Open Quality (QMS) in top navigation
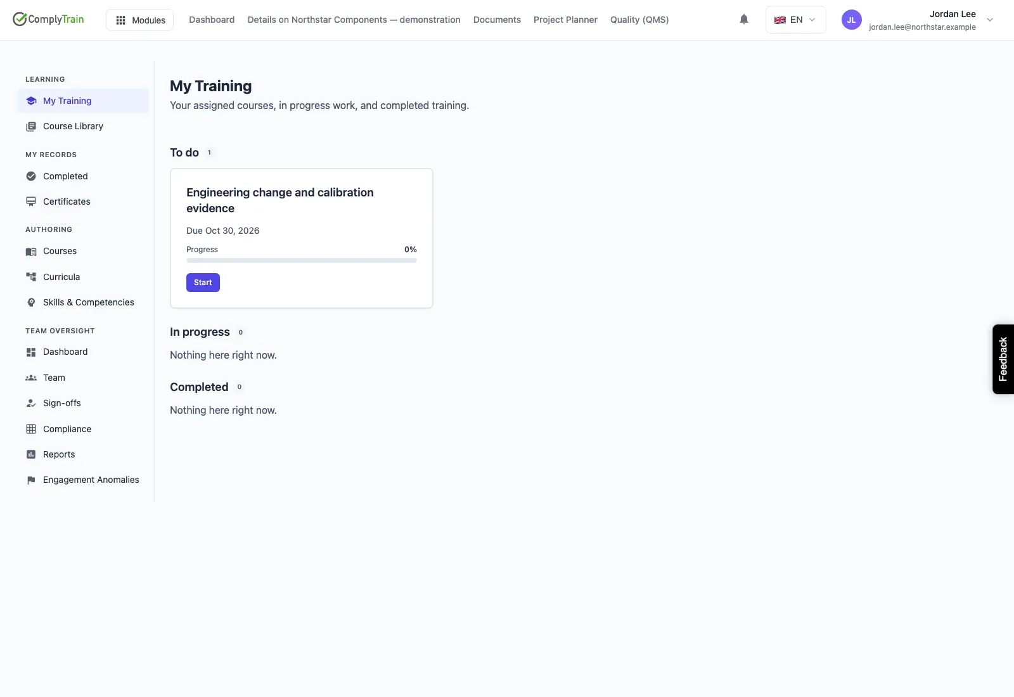The height and width of the screenshot is (697, 1014). click(x=639, y=20)
